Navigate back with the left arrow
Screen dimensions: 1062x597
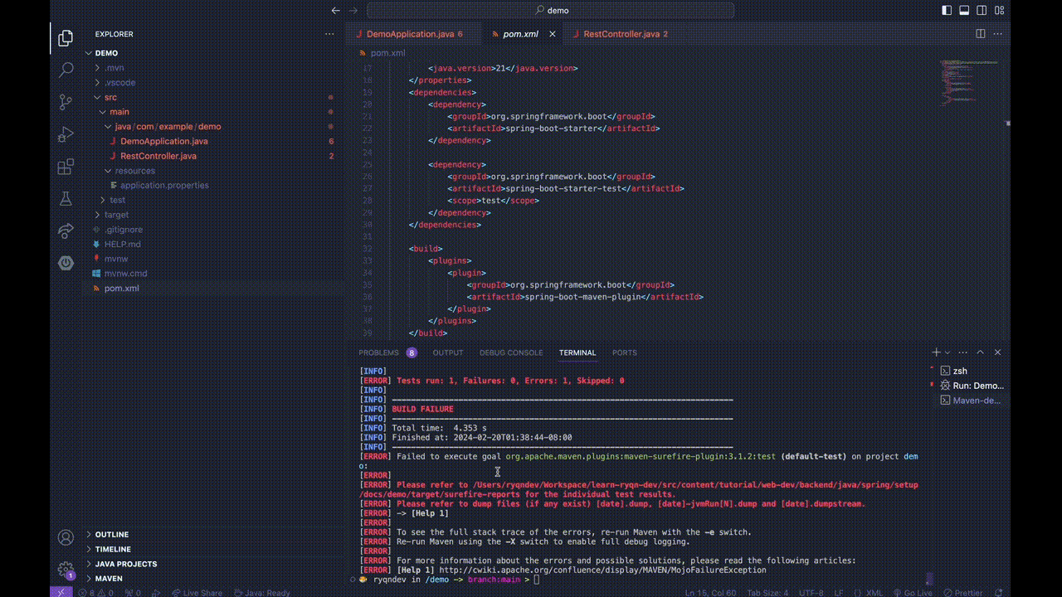click(x=335, y=11)
